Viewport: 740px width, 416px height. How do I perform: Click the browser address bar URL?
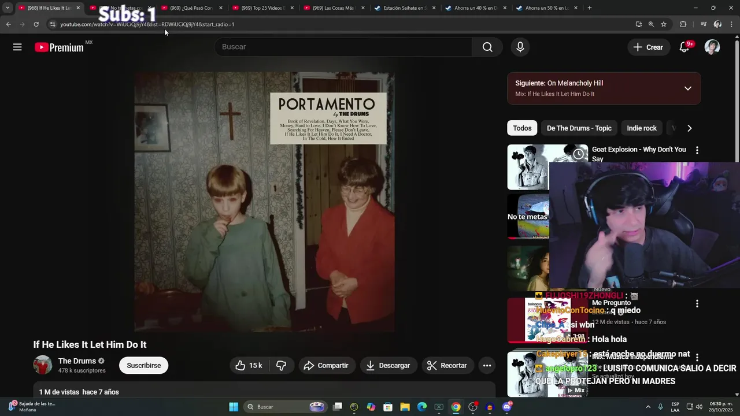pos(147,24)
